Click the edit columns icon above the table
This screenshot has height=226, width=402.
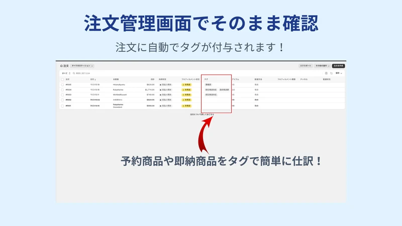[326, 73]
